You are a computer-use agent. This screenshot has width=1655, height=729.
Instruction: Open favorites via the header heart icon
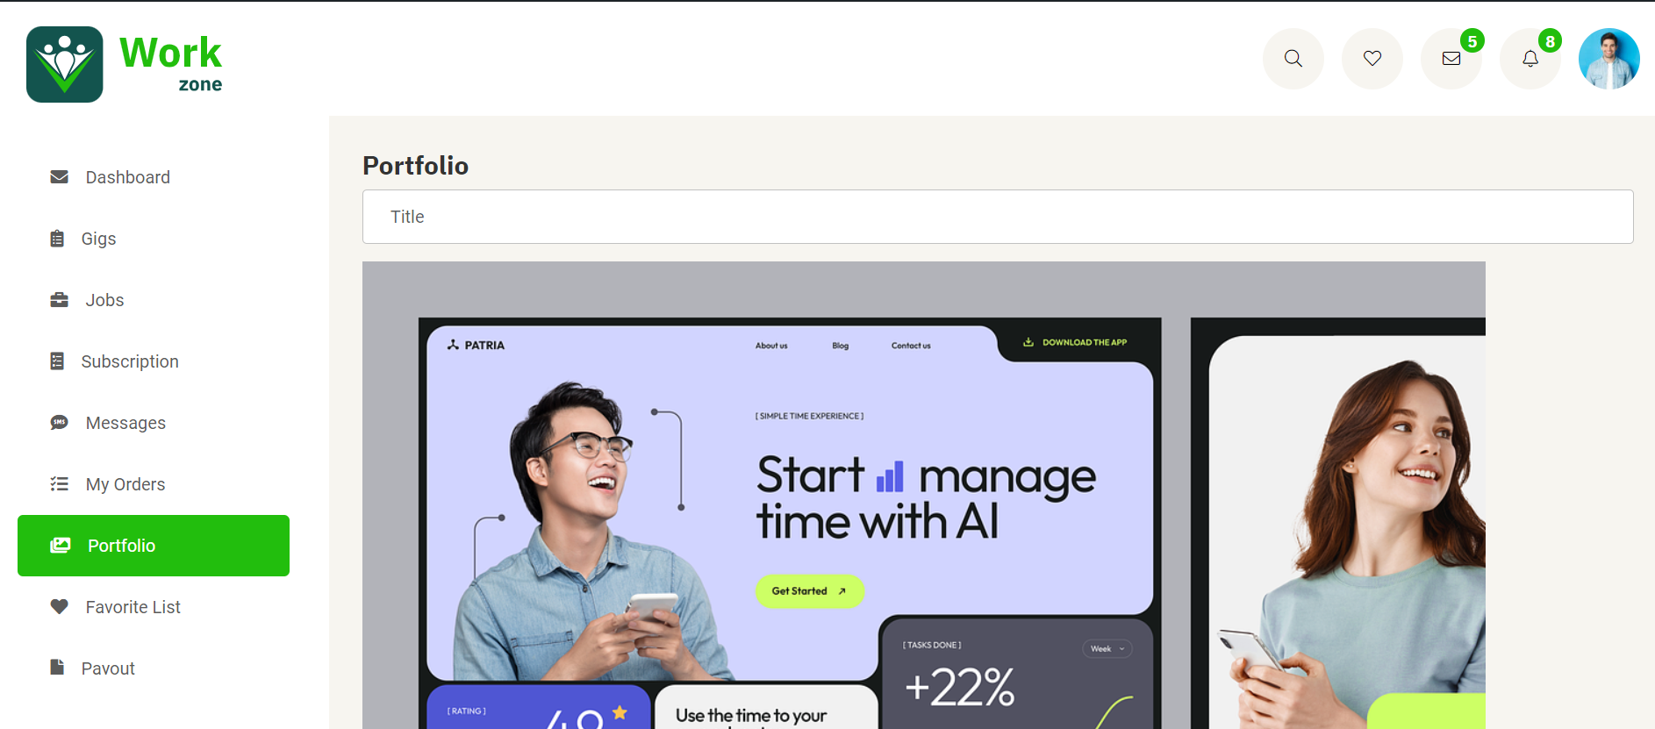tap(1372, 59)
